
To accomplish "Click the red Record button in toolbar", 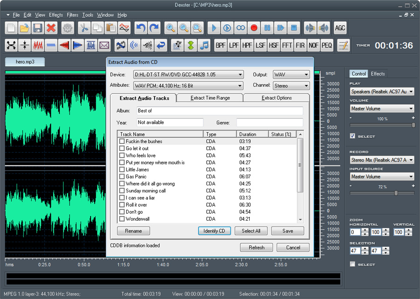I will tap(254, 28).
